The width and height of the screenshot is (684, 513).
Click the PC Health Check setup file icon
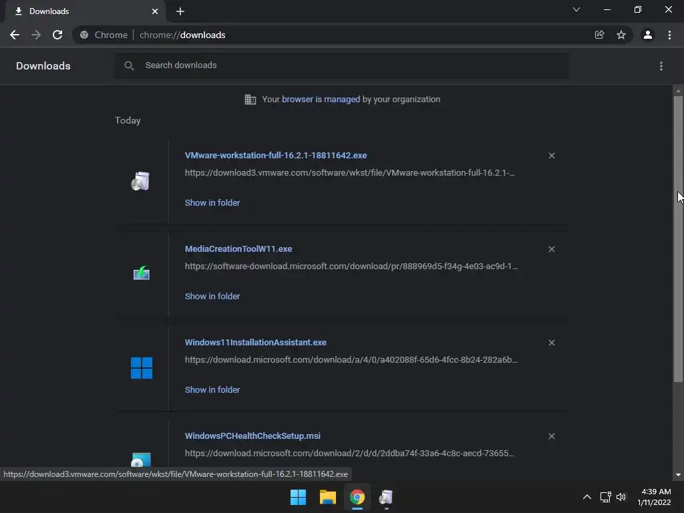pos(141,460)
